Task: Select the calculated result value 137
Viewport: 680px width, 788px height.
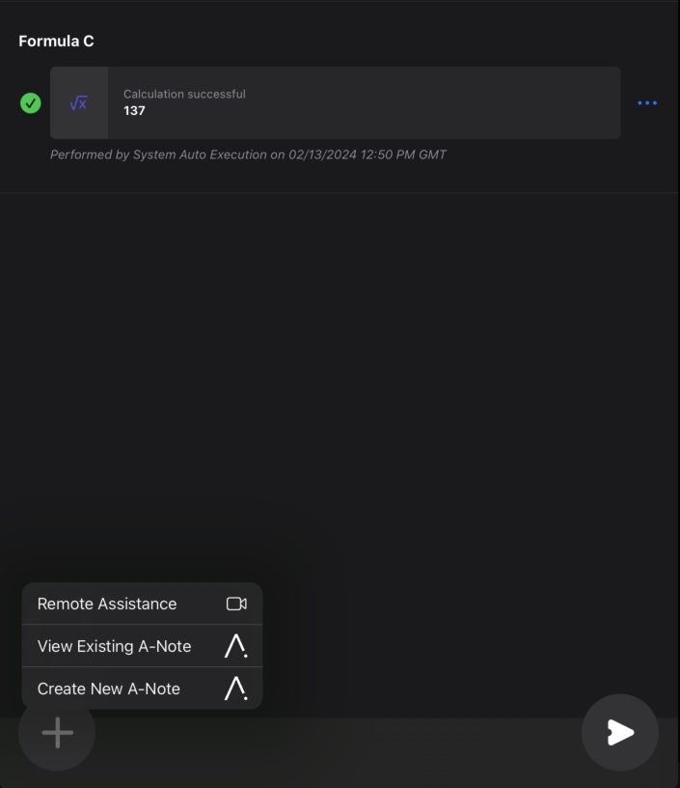Action: pos(134,110)
